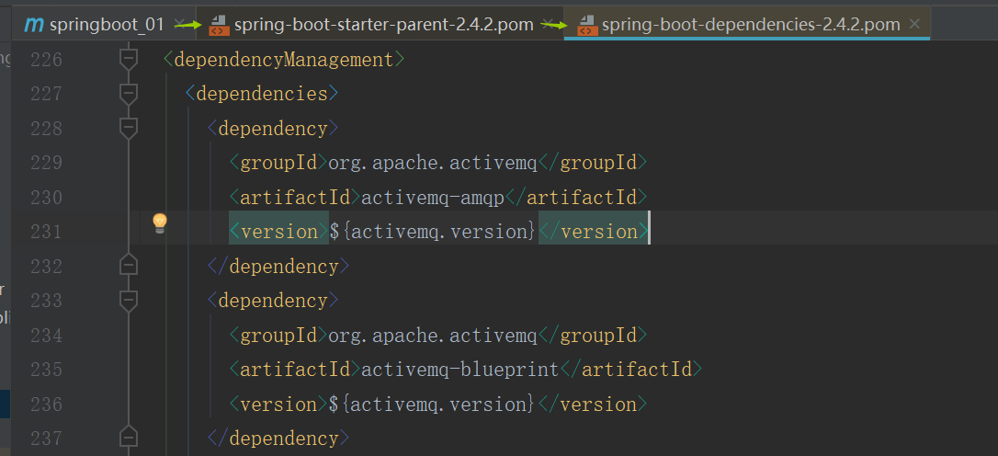
Task: Click line number 235 in the gutter
Action: click(x=47, y=370)
